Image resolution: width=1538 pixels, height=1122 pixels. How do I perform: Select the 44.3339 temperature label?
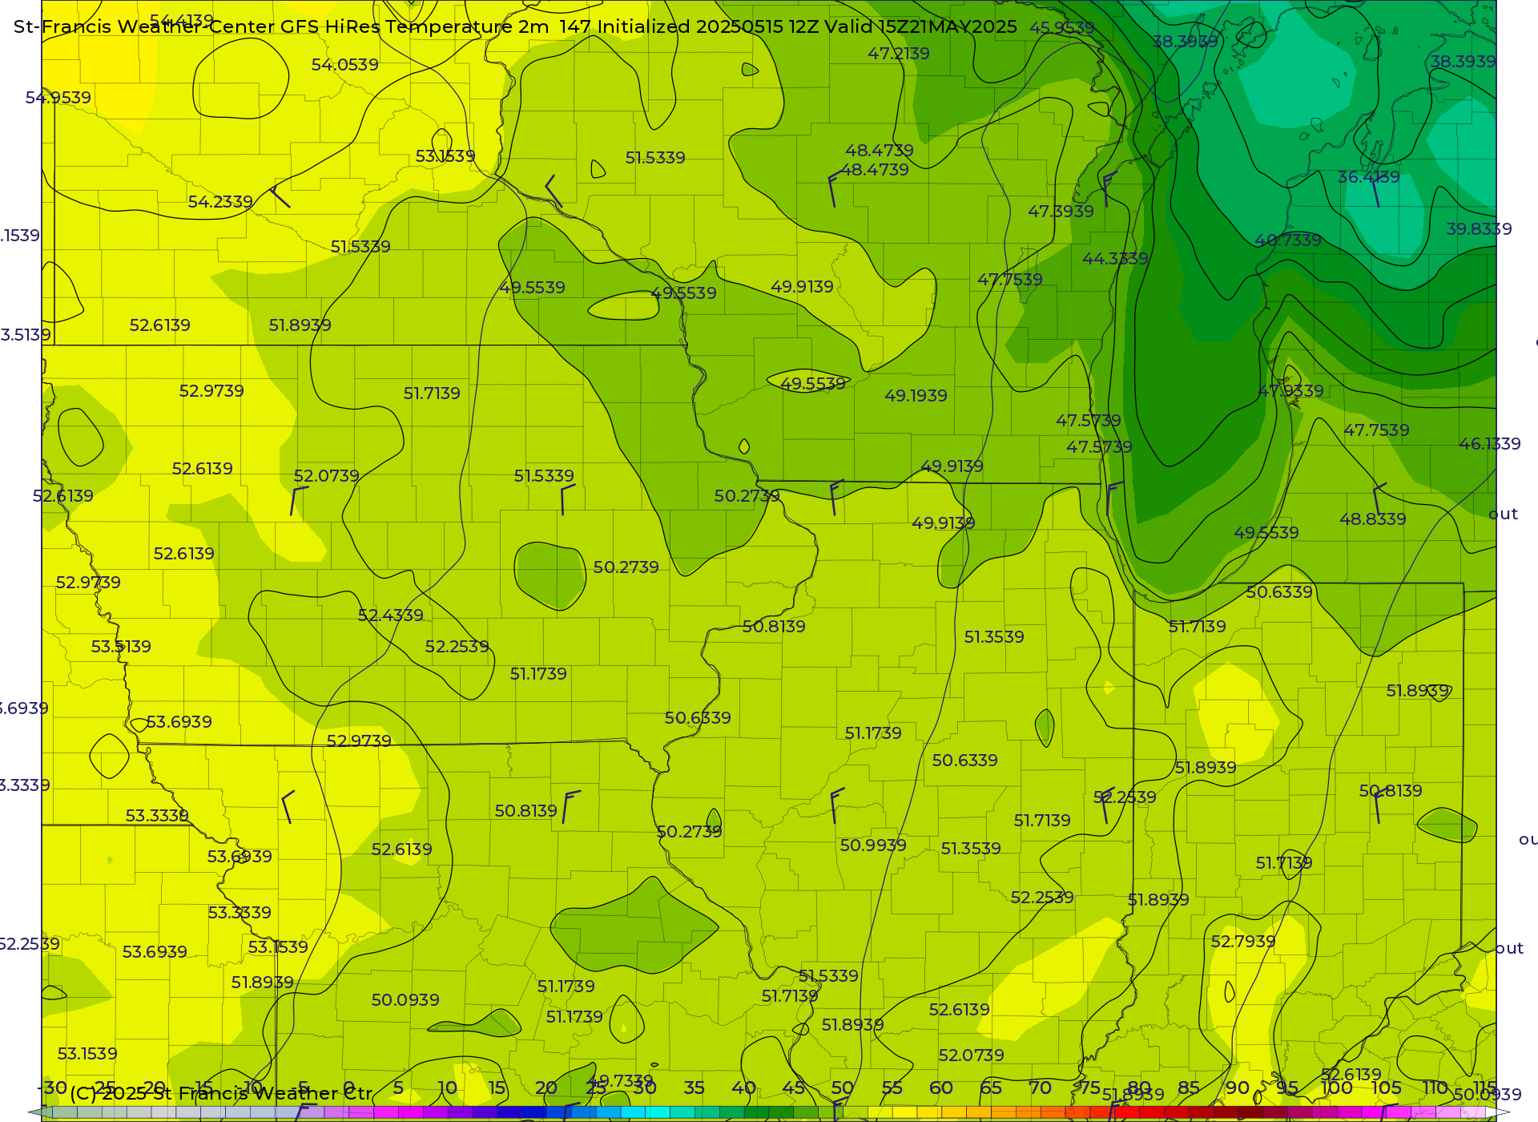click(1115, 259)
